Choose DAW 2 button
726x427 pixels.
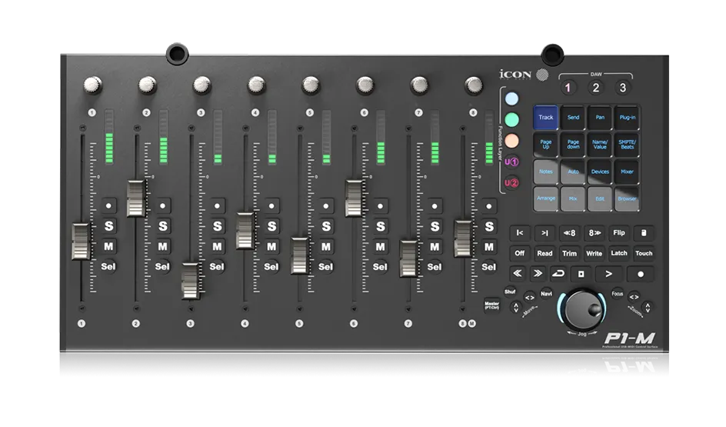[x=596, y=88]
